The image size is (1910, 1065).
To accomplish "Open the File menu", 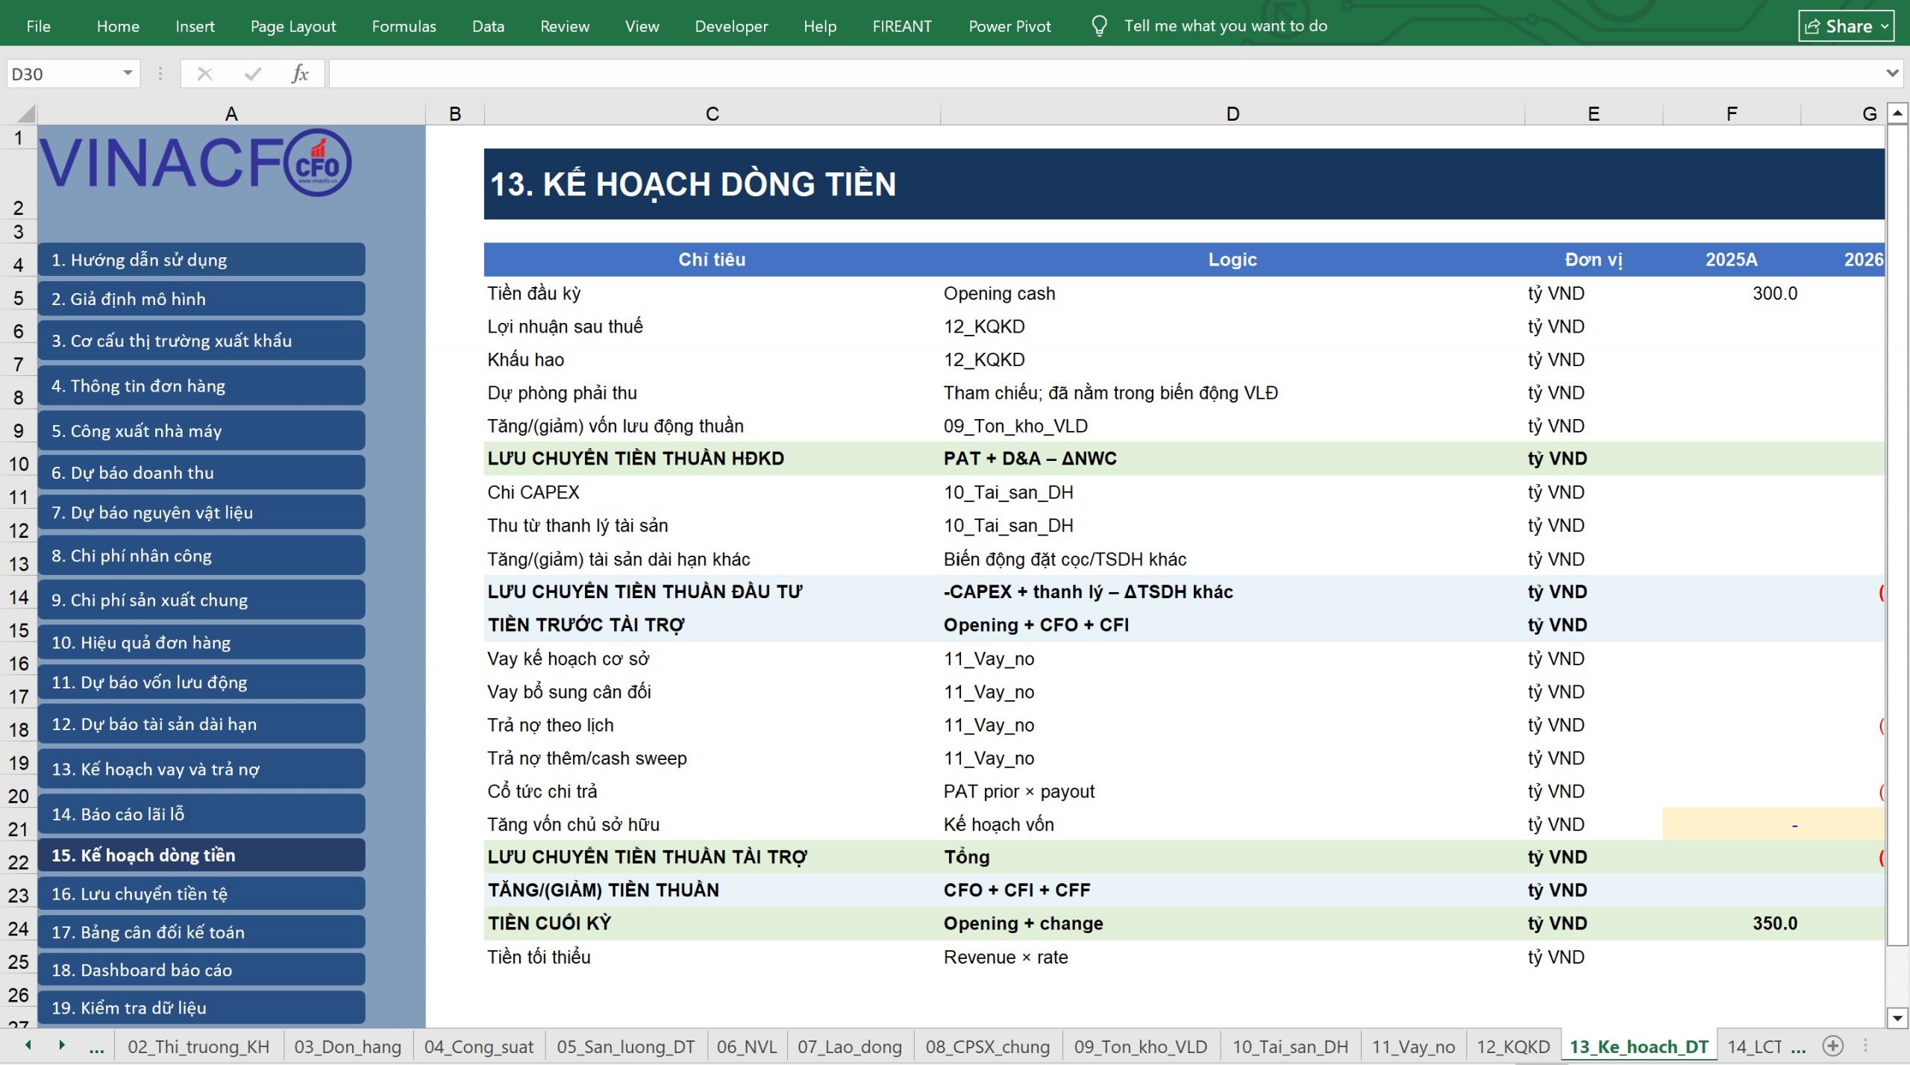I will click(38, 26).
